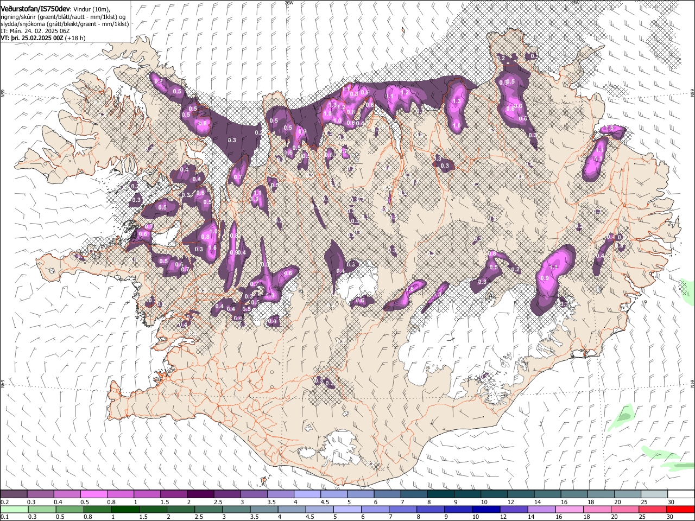Pick bright pink upper swatch labeled 0.5
The image size is (695, 521).
(x=93, y=494)
